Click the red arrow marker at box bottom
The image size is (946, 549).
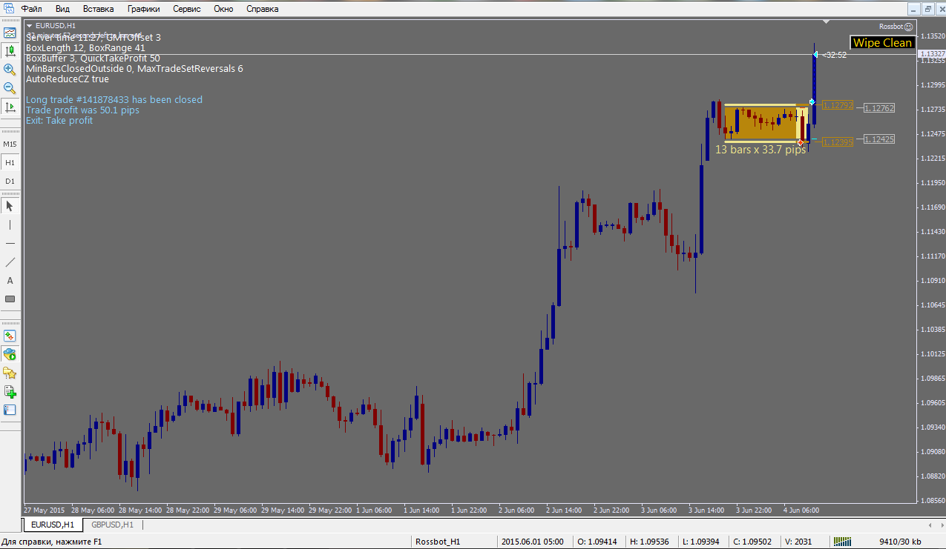(x=800, y=142)
